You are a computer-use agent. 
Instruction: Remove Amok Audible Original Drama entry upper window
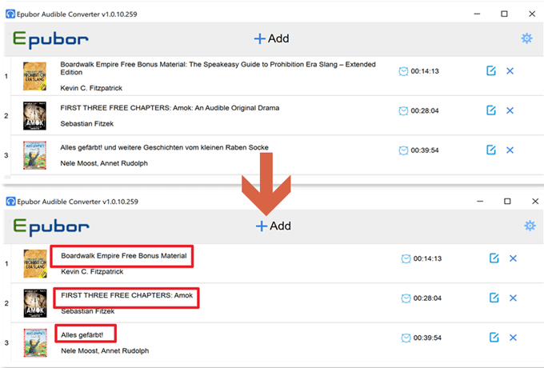tap(510, 110)
